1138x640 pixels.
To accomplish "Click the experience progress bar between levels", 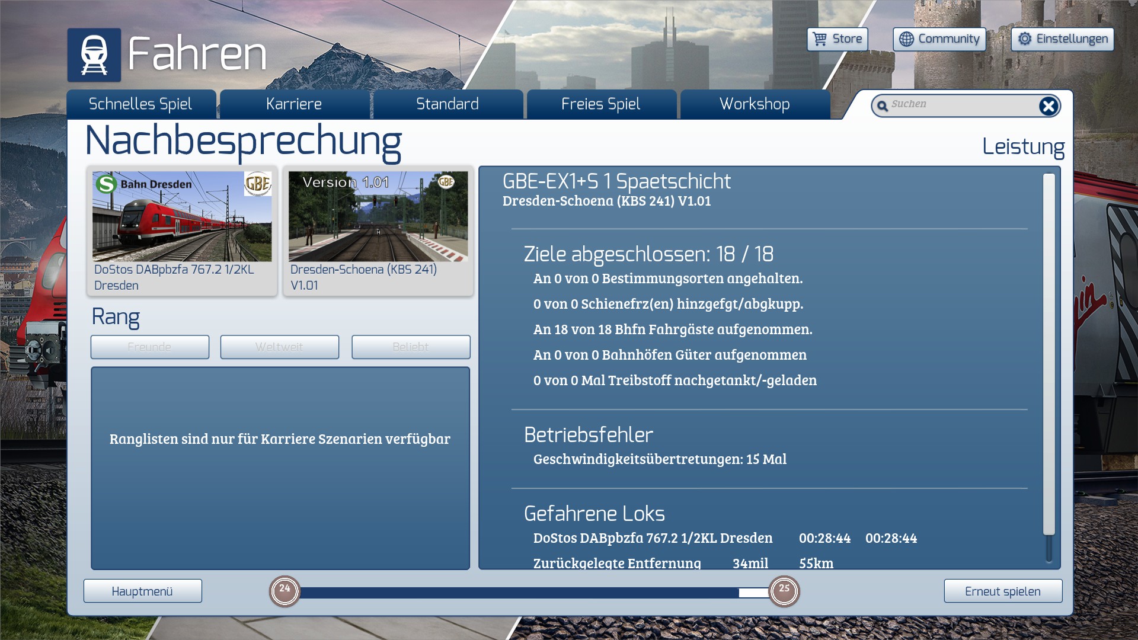I will (x=533, y=593).
